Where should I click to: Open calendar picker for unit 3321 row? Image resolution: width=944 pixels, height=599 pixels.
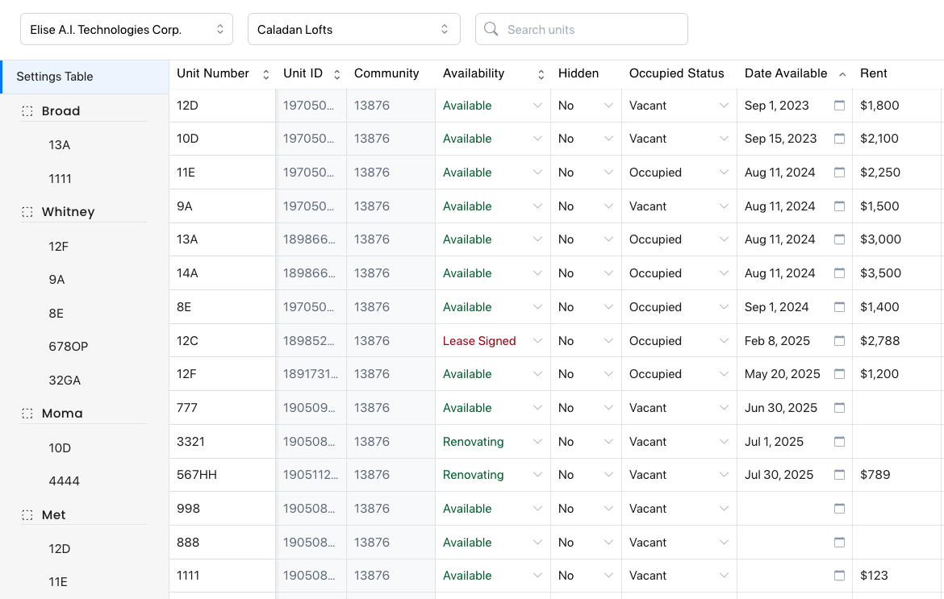(x=839, y=442)
